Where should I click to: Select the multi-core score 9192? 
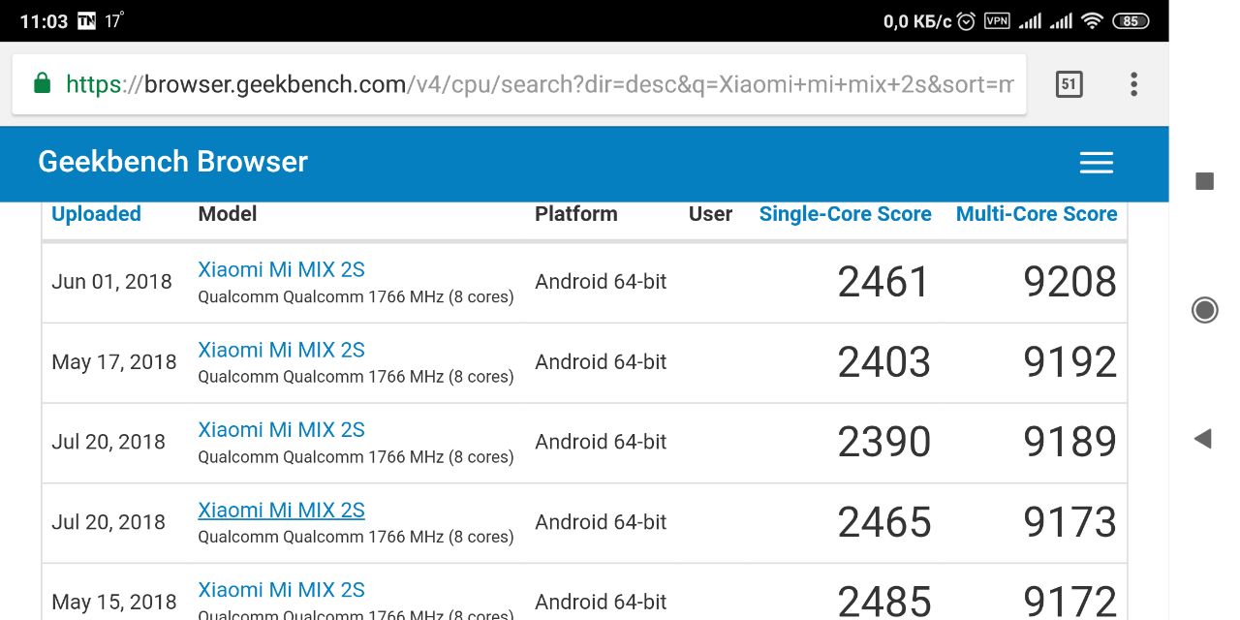click(x=1069, y=362)
